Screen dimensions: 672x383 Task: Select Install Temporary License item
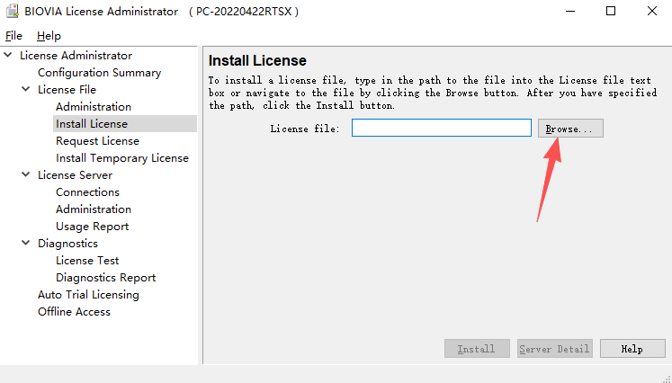click(x=121, y=158)
